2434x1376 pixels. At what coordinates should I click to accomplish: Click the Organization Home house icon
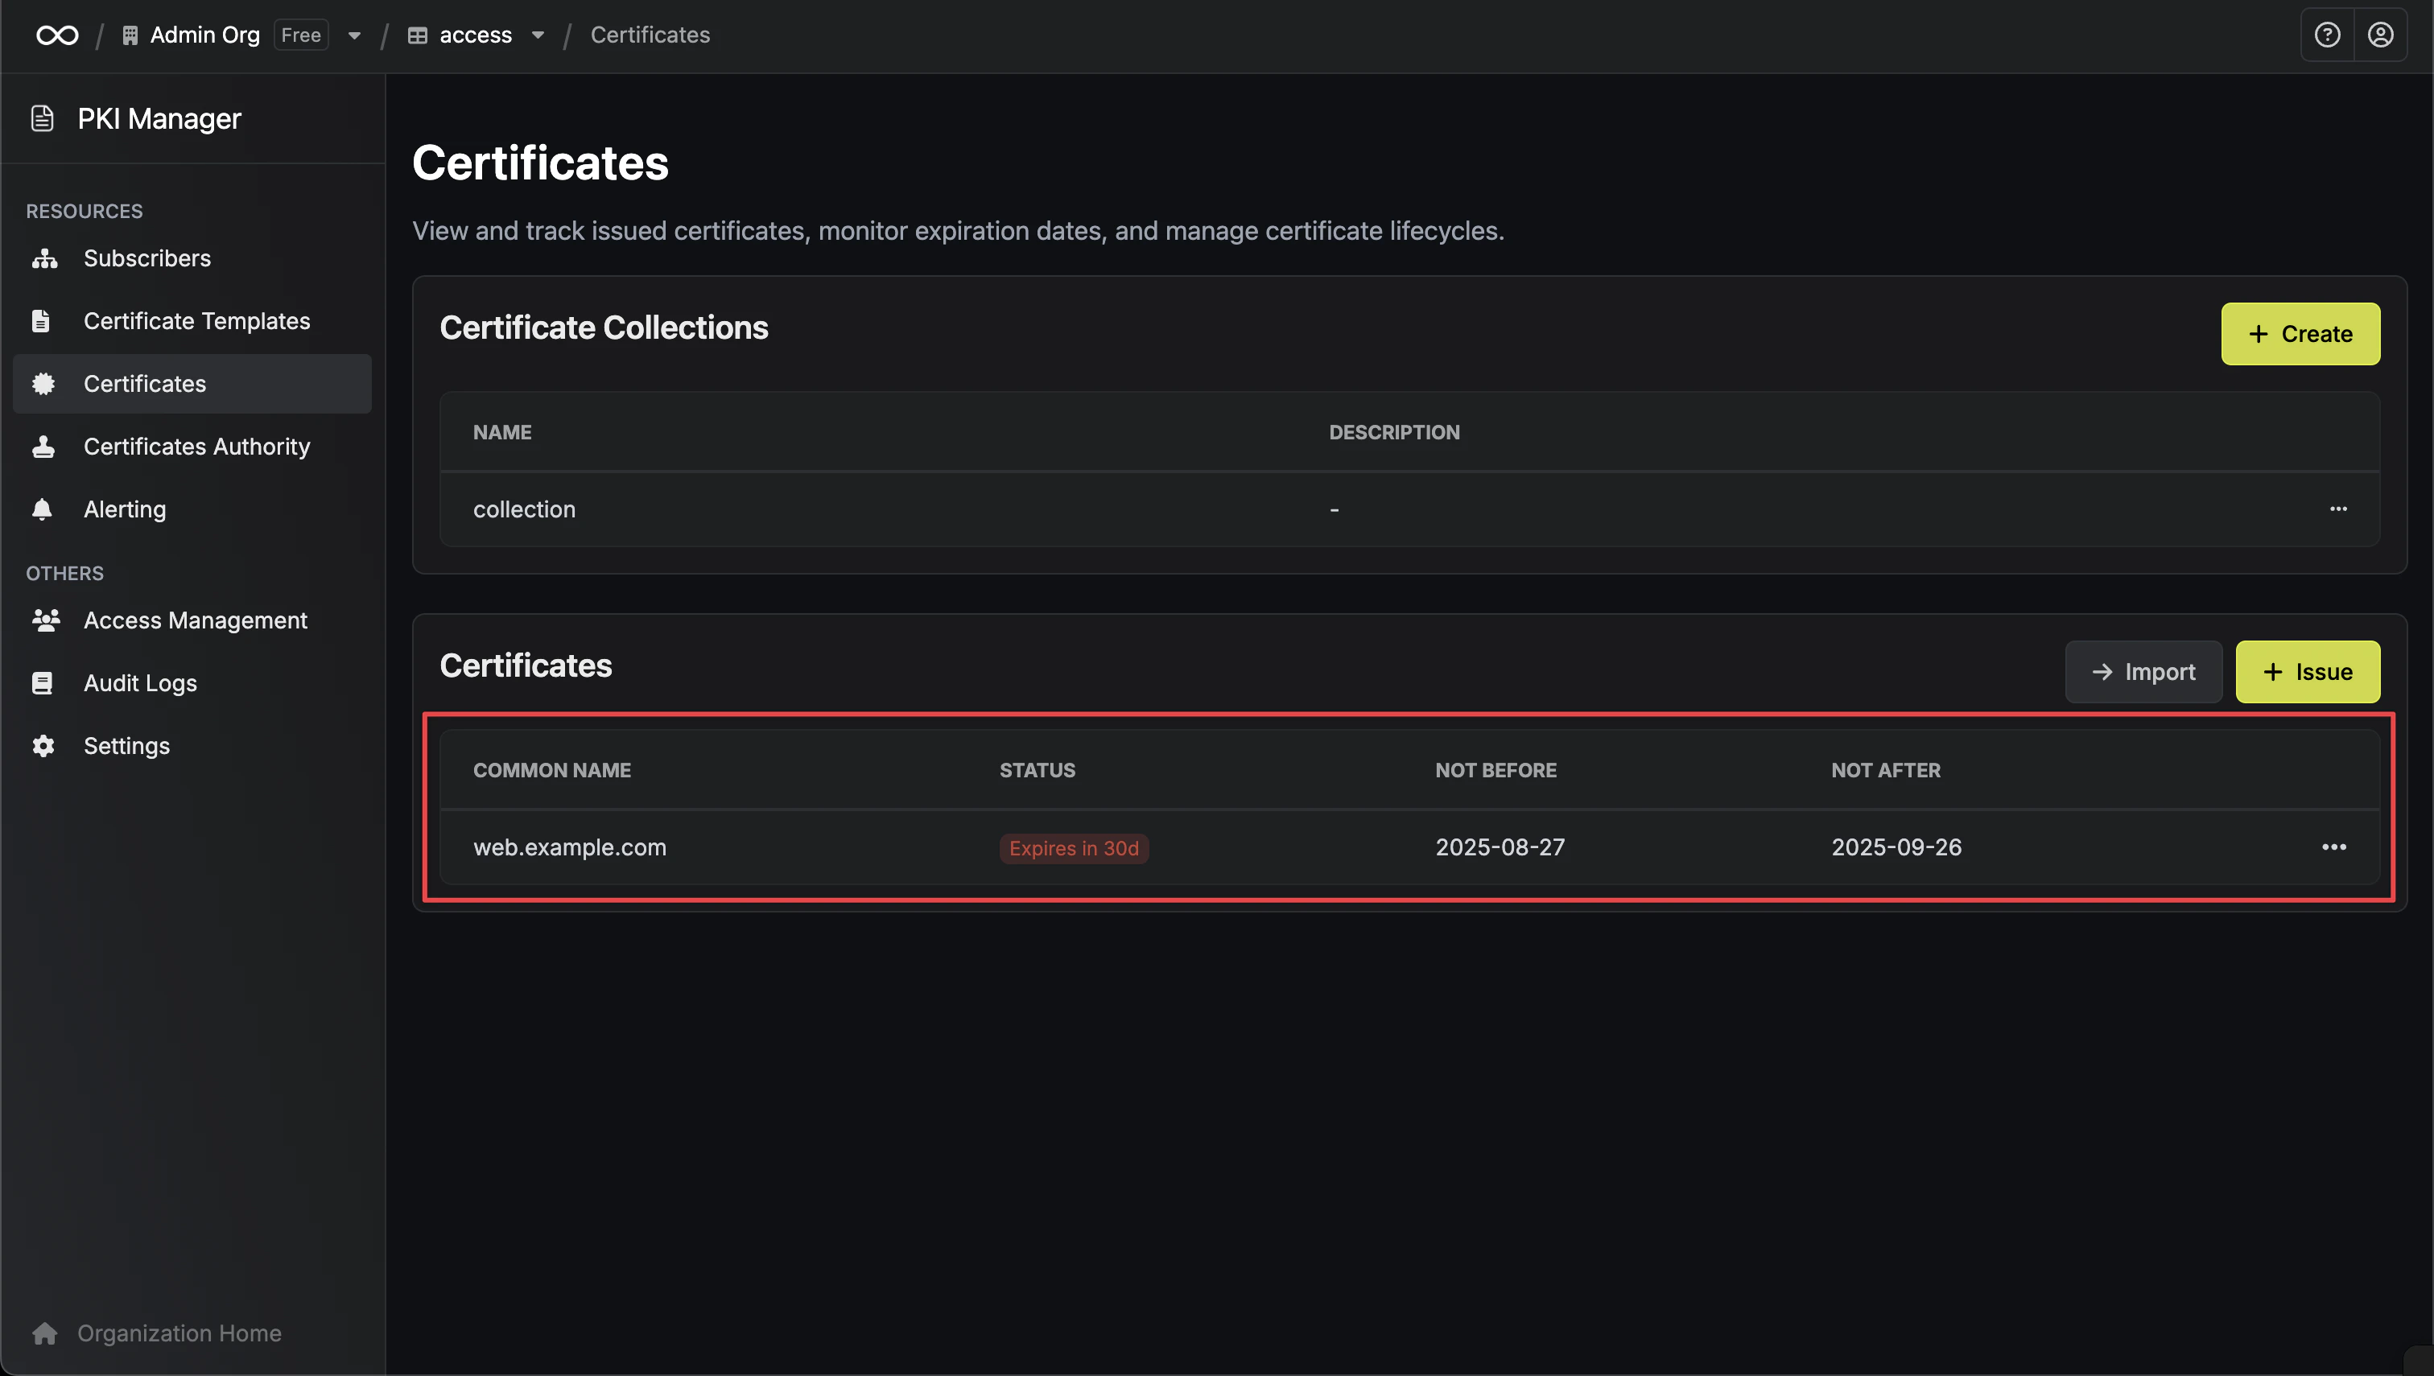(44, 1333)
